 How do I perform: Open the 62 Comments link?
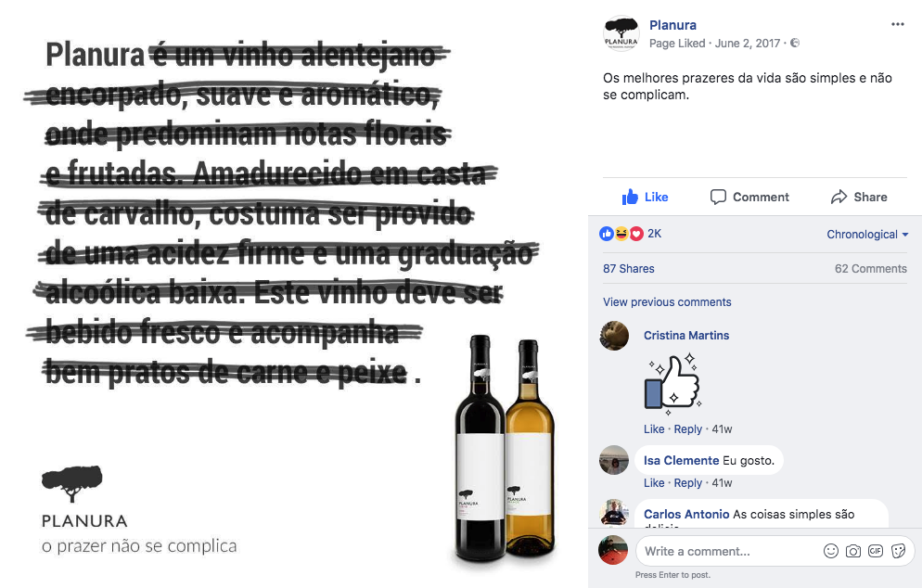click(871, 269)
